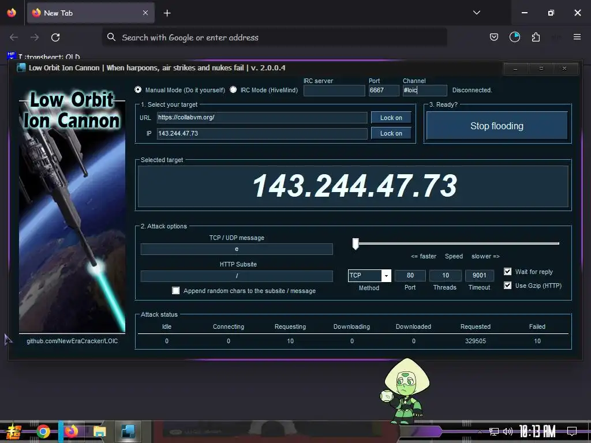Open the transheart bookmark in bookmarks bar
The width and height of the screenshot is (591, 443).
pos(43,57)
